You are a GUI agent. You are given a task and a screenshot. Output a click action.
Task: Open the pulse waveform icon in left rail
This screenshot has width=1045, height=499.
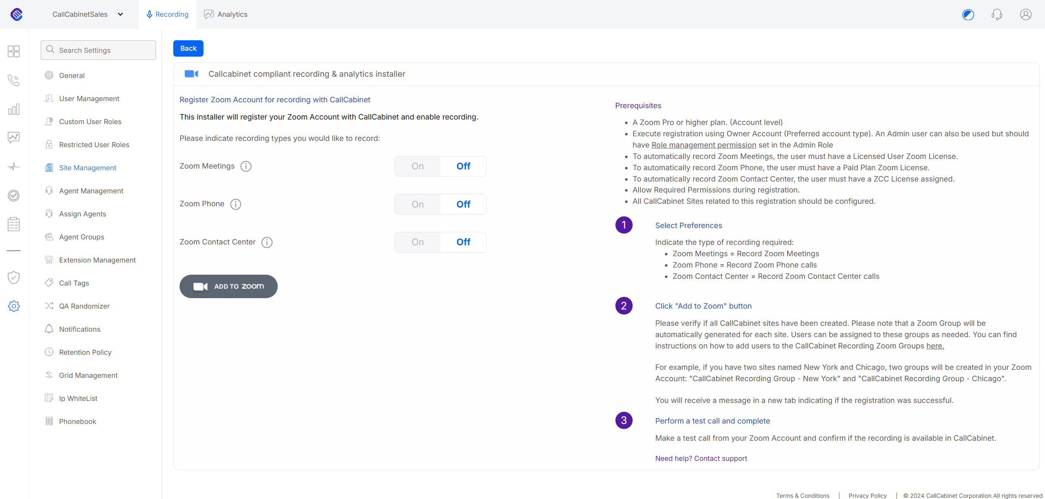(x=14, y=166)
